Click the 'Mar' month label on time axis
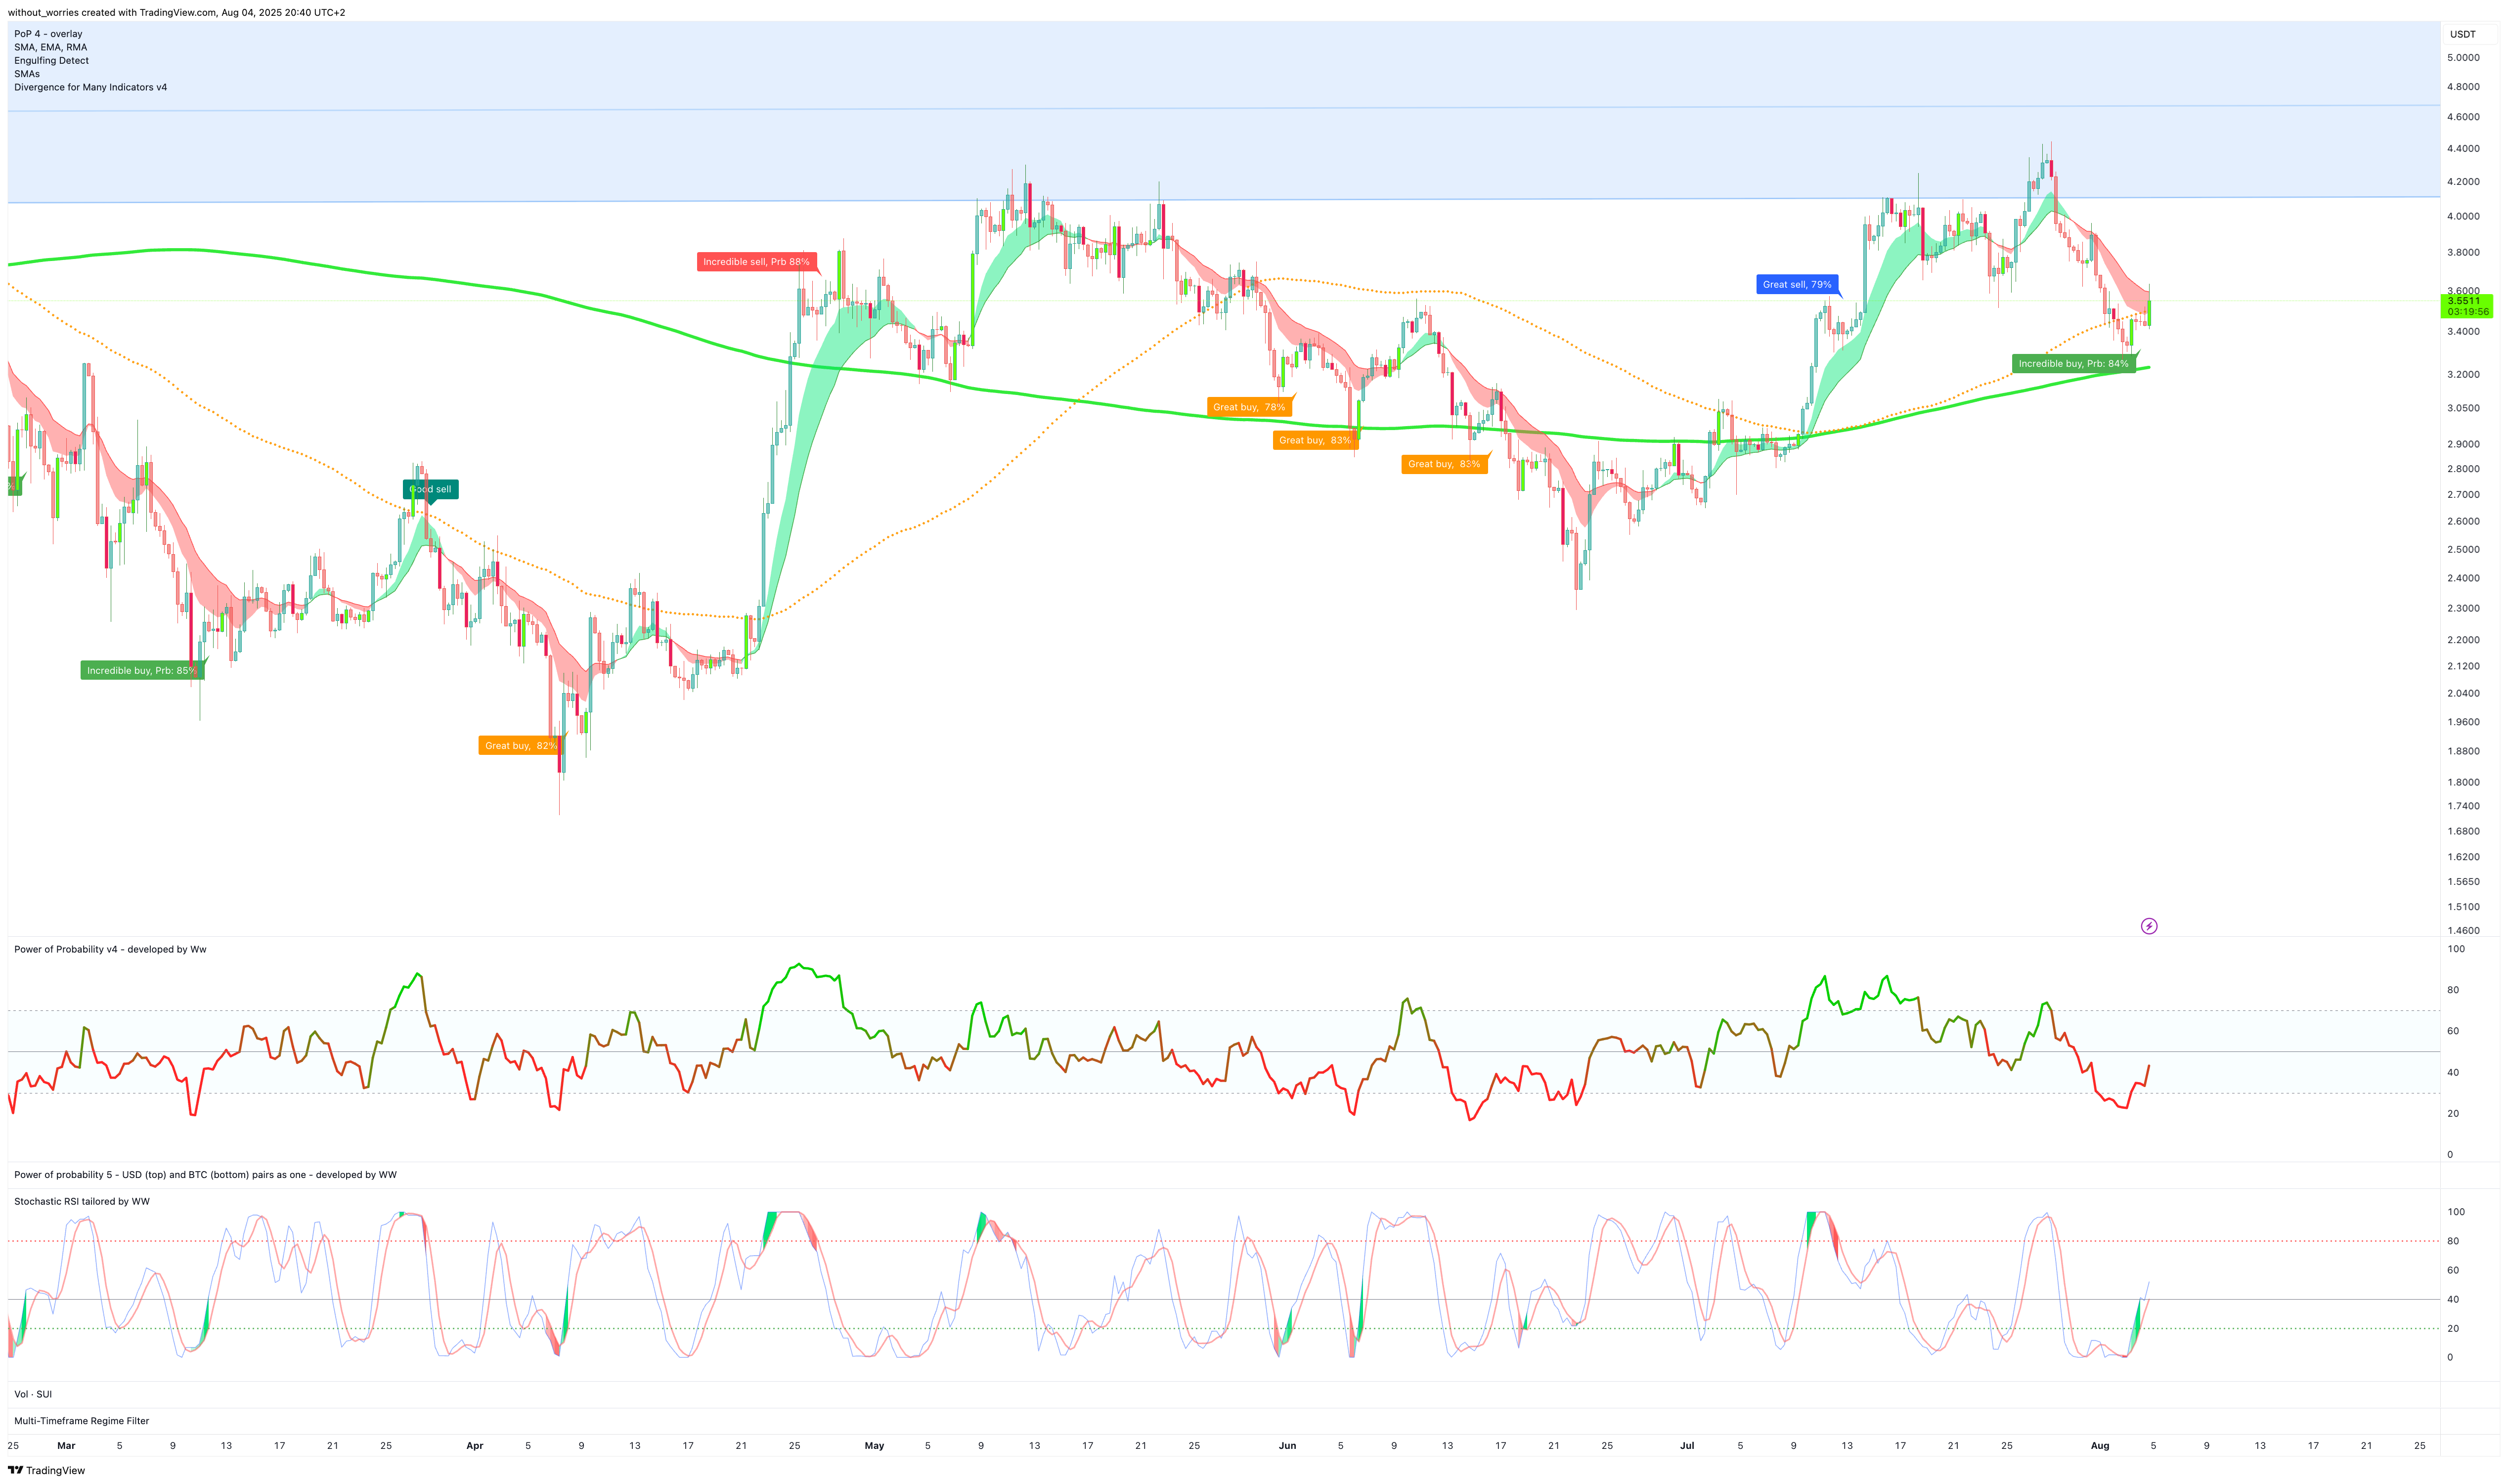Viewport: 2508px width, 1484px height. [66, 1445]
